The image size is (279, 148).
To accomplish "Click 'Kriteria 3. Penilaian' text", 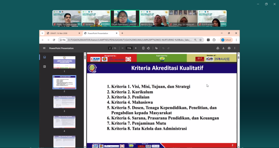I will [x=130, y=97].
